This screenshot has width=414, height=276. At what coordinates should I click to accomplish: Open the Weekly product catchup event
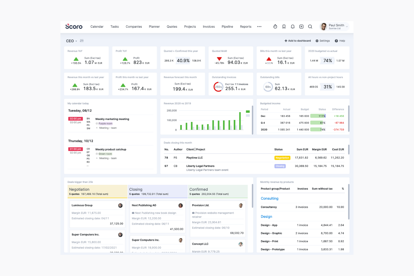coord(111,150)
